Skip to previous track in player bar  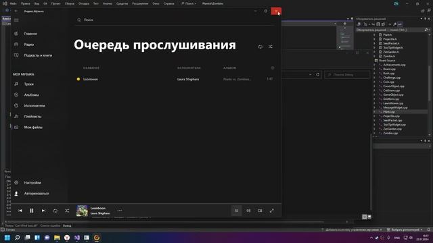[20, 211]
